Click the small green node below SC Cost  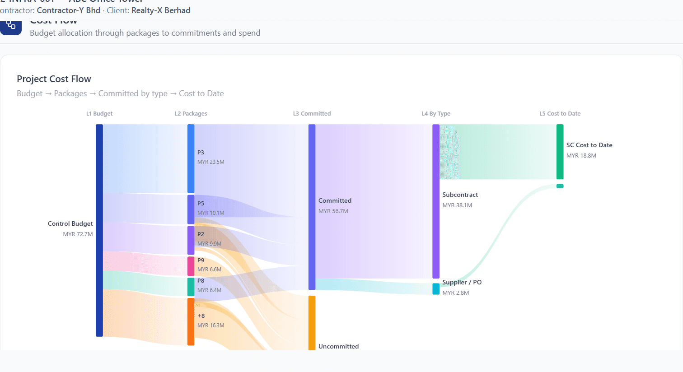pos(560,186)
